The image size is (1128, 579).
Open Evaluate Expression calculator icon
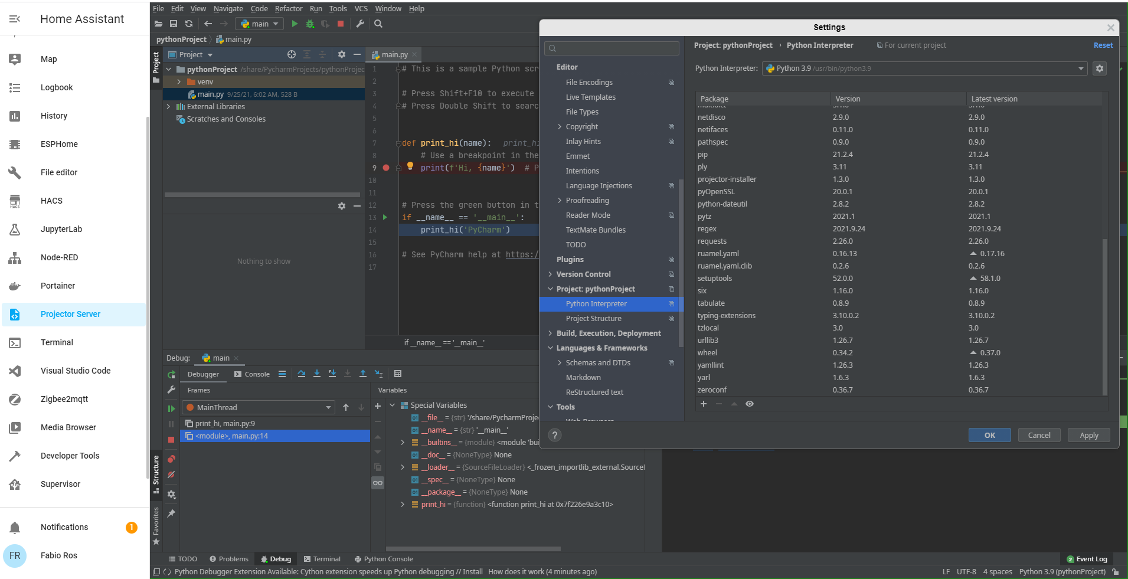pos(398,374)
